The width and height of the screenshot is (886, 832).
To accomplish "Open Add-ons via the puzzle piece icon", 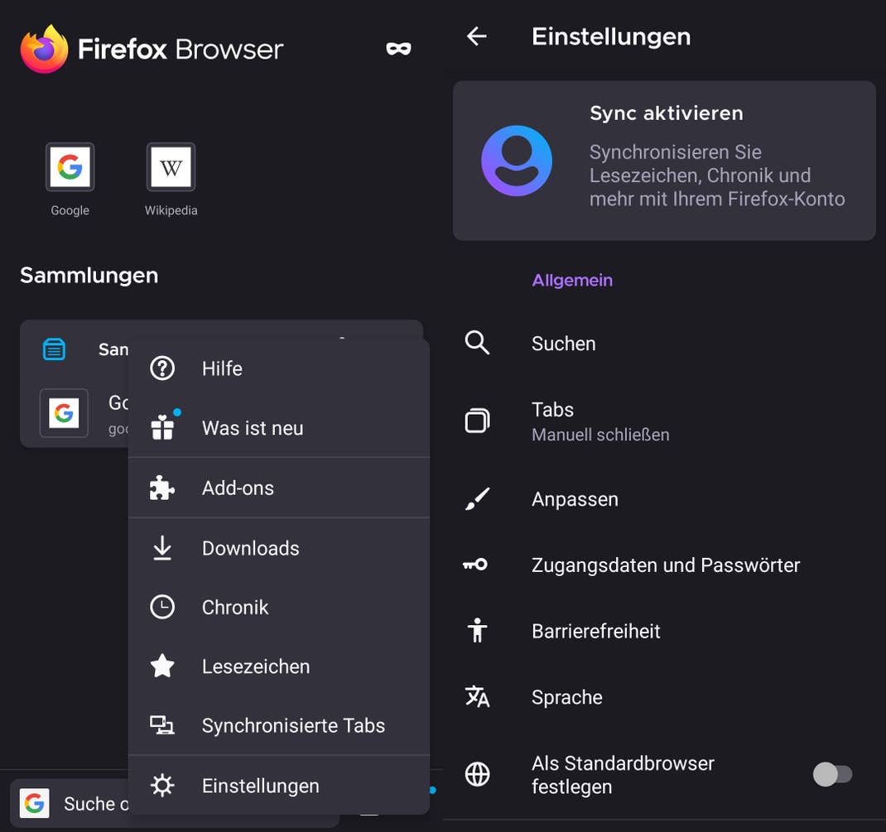I will pyautogui.click(x=161, y=488).
